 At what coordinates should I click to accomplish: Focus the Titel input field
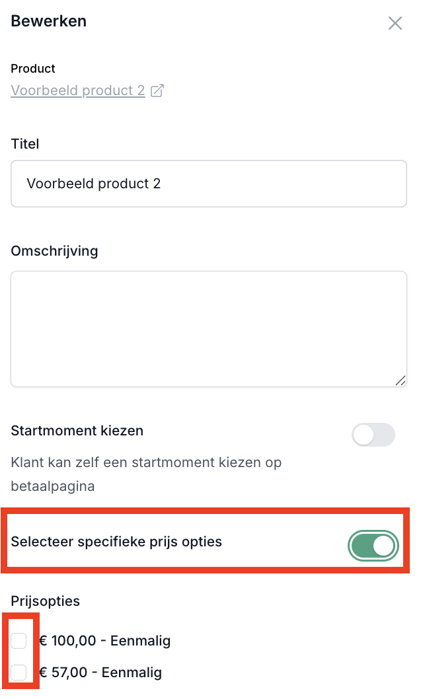[208, 184]
